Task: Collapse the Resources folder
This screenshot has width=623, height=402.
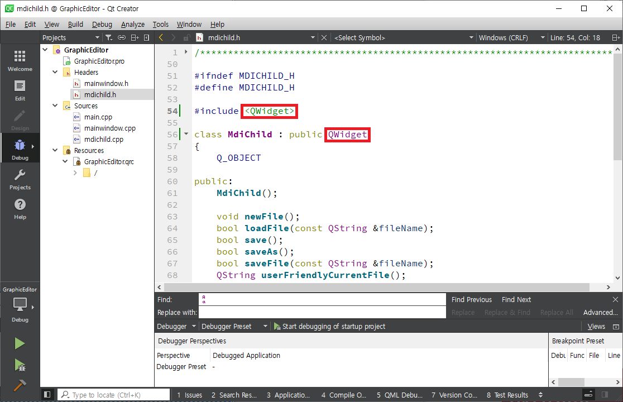Action: click(55, 150)
